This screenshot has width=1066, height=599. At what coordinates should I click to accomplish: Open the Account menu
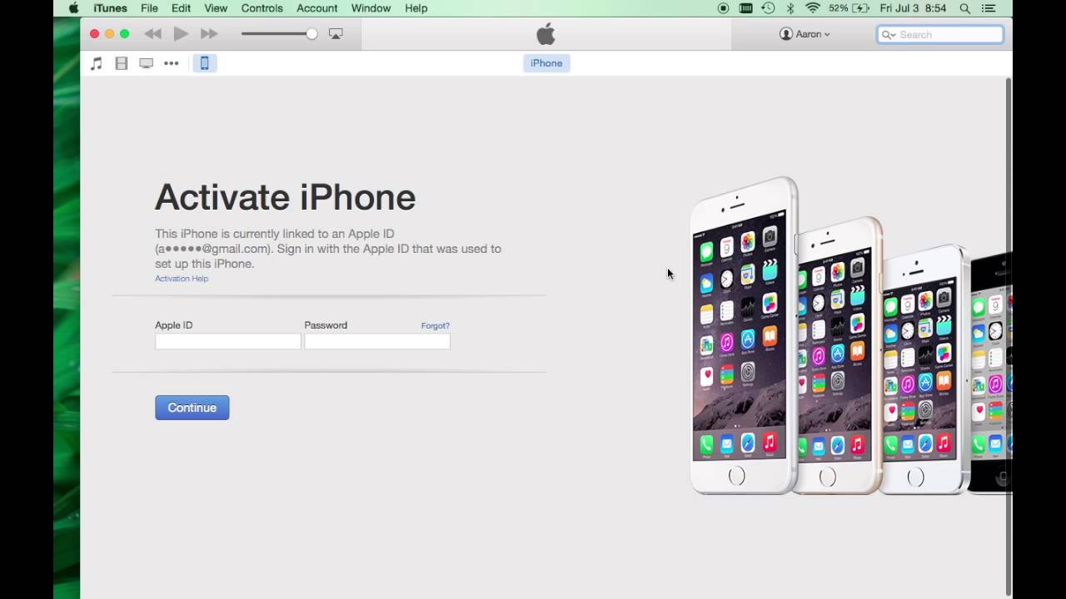tap(317, 8)
